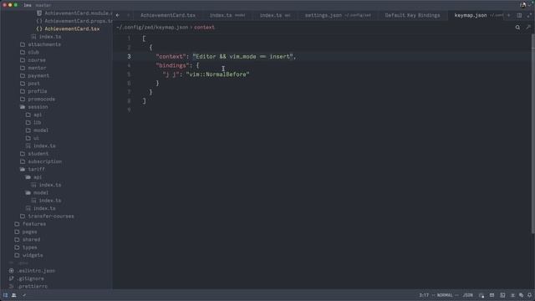Expand the subscription folder
Screen dimensions: 535x301
[44, 161]
